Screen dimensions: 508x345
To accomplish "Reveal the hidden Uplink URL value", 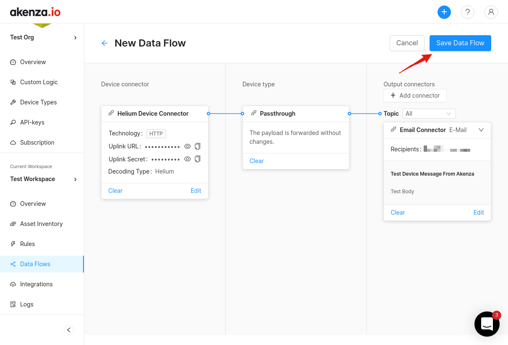I will pos(188,146).
